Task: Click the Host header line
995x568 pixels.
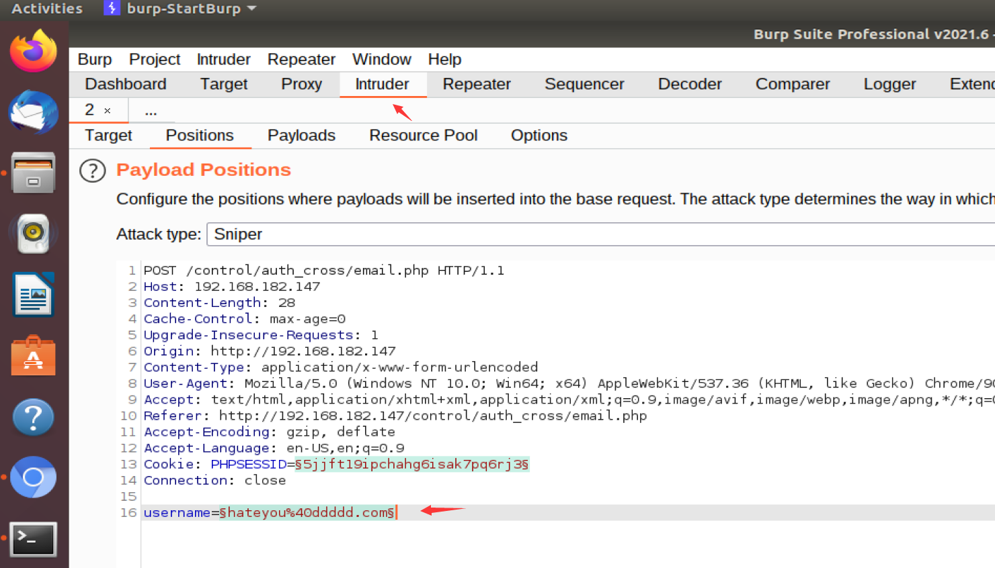Action: pyautogui.click(x=232, y=287)
